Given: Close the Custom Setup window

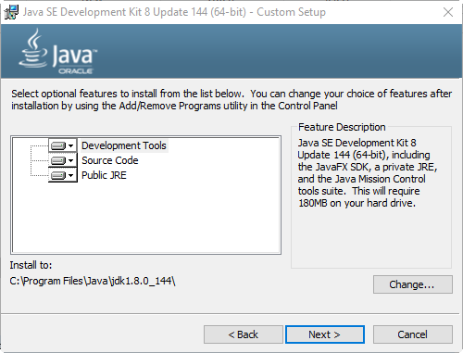Looking at the screenshot, I should 448,12.
